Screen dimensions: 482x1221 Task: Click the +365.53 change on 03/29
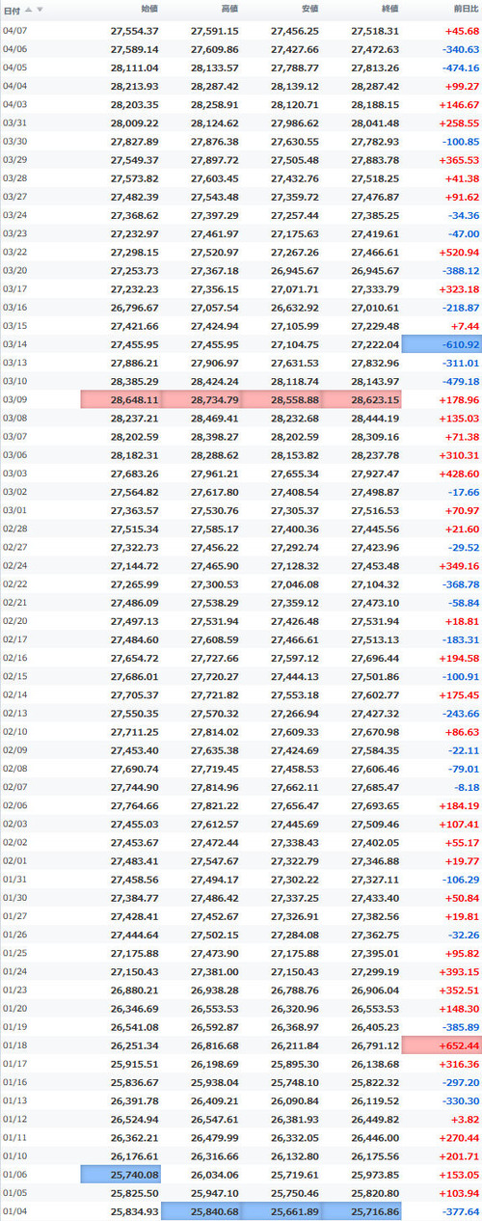pyautogui.click(x=457, y=159)
